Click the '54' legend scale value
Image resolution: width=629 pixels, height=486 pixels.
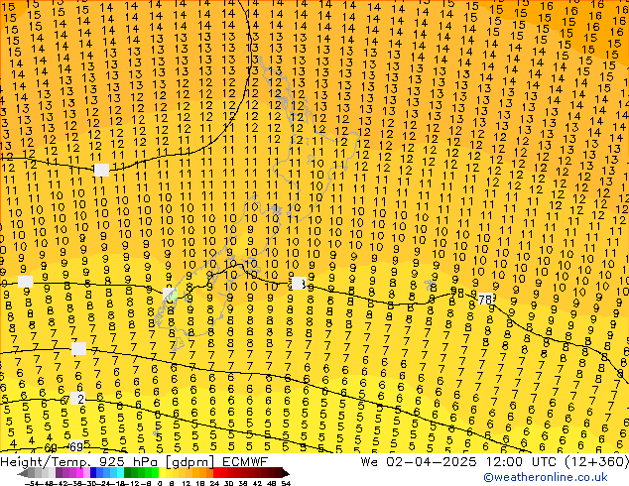(286, 483)
